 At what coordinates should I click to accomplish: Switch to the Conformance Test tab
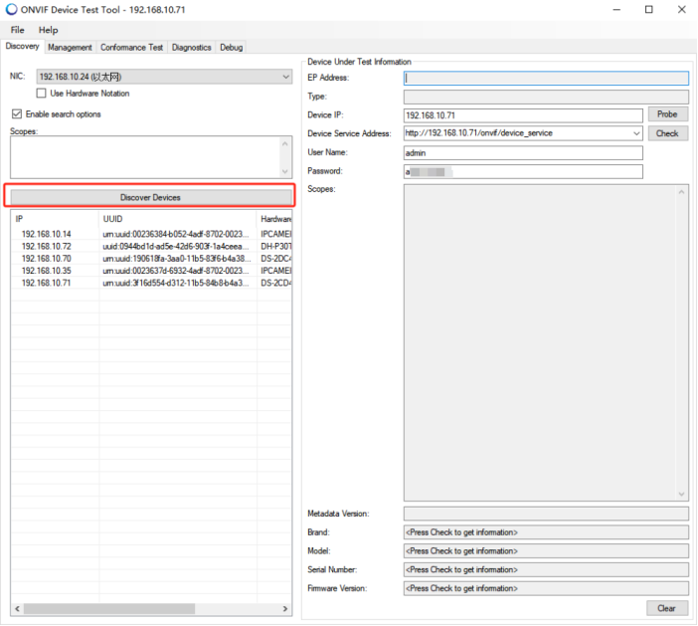131,47
